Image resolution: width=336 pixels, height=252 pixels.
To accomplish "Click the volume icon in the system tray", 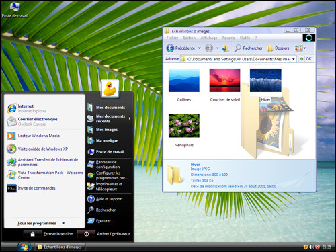I will (311, 247).
